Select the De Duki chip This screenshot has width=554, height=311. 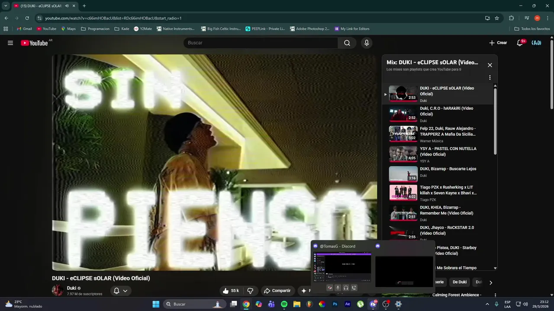(x=460, y=282)
